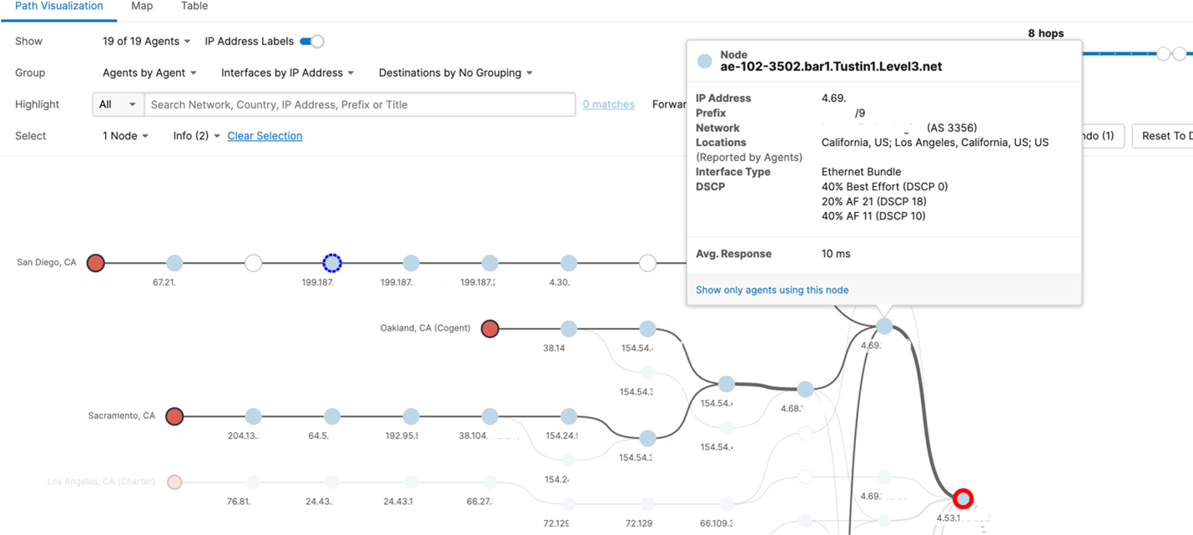1193x535 pixels.
Task: Focus the highlight search input field
Action: tap(360, 105)
